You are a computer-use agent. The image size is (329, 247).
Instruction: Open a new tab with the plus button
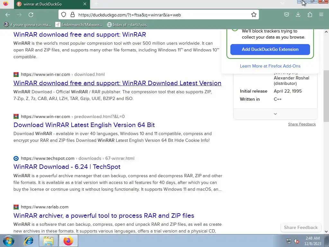(96, 4)
